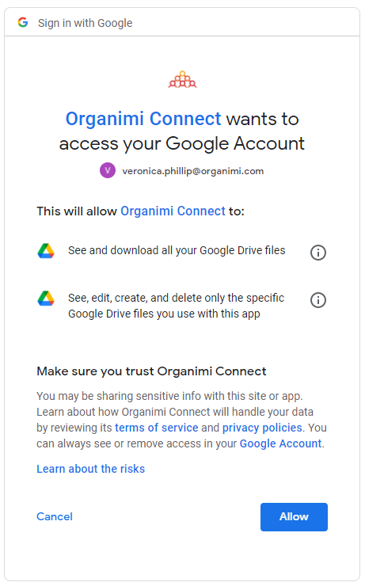Allow Organimi Connect access

(x=294, y=517)
